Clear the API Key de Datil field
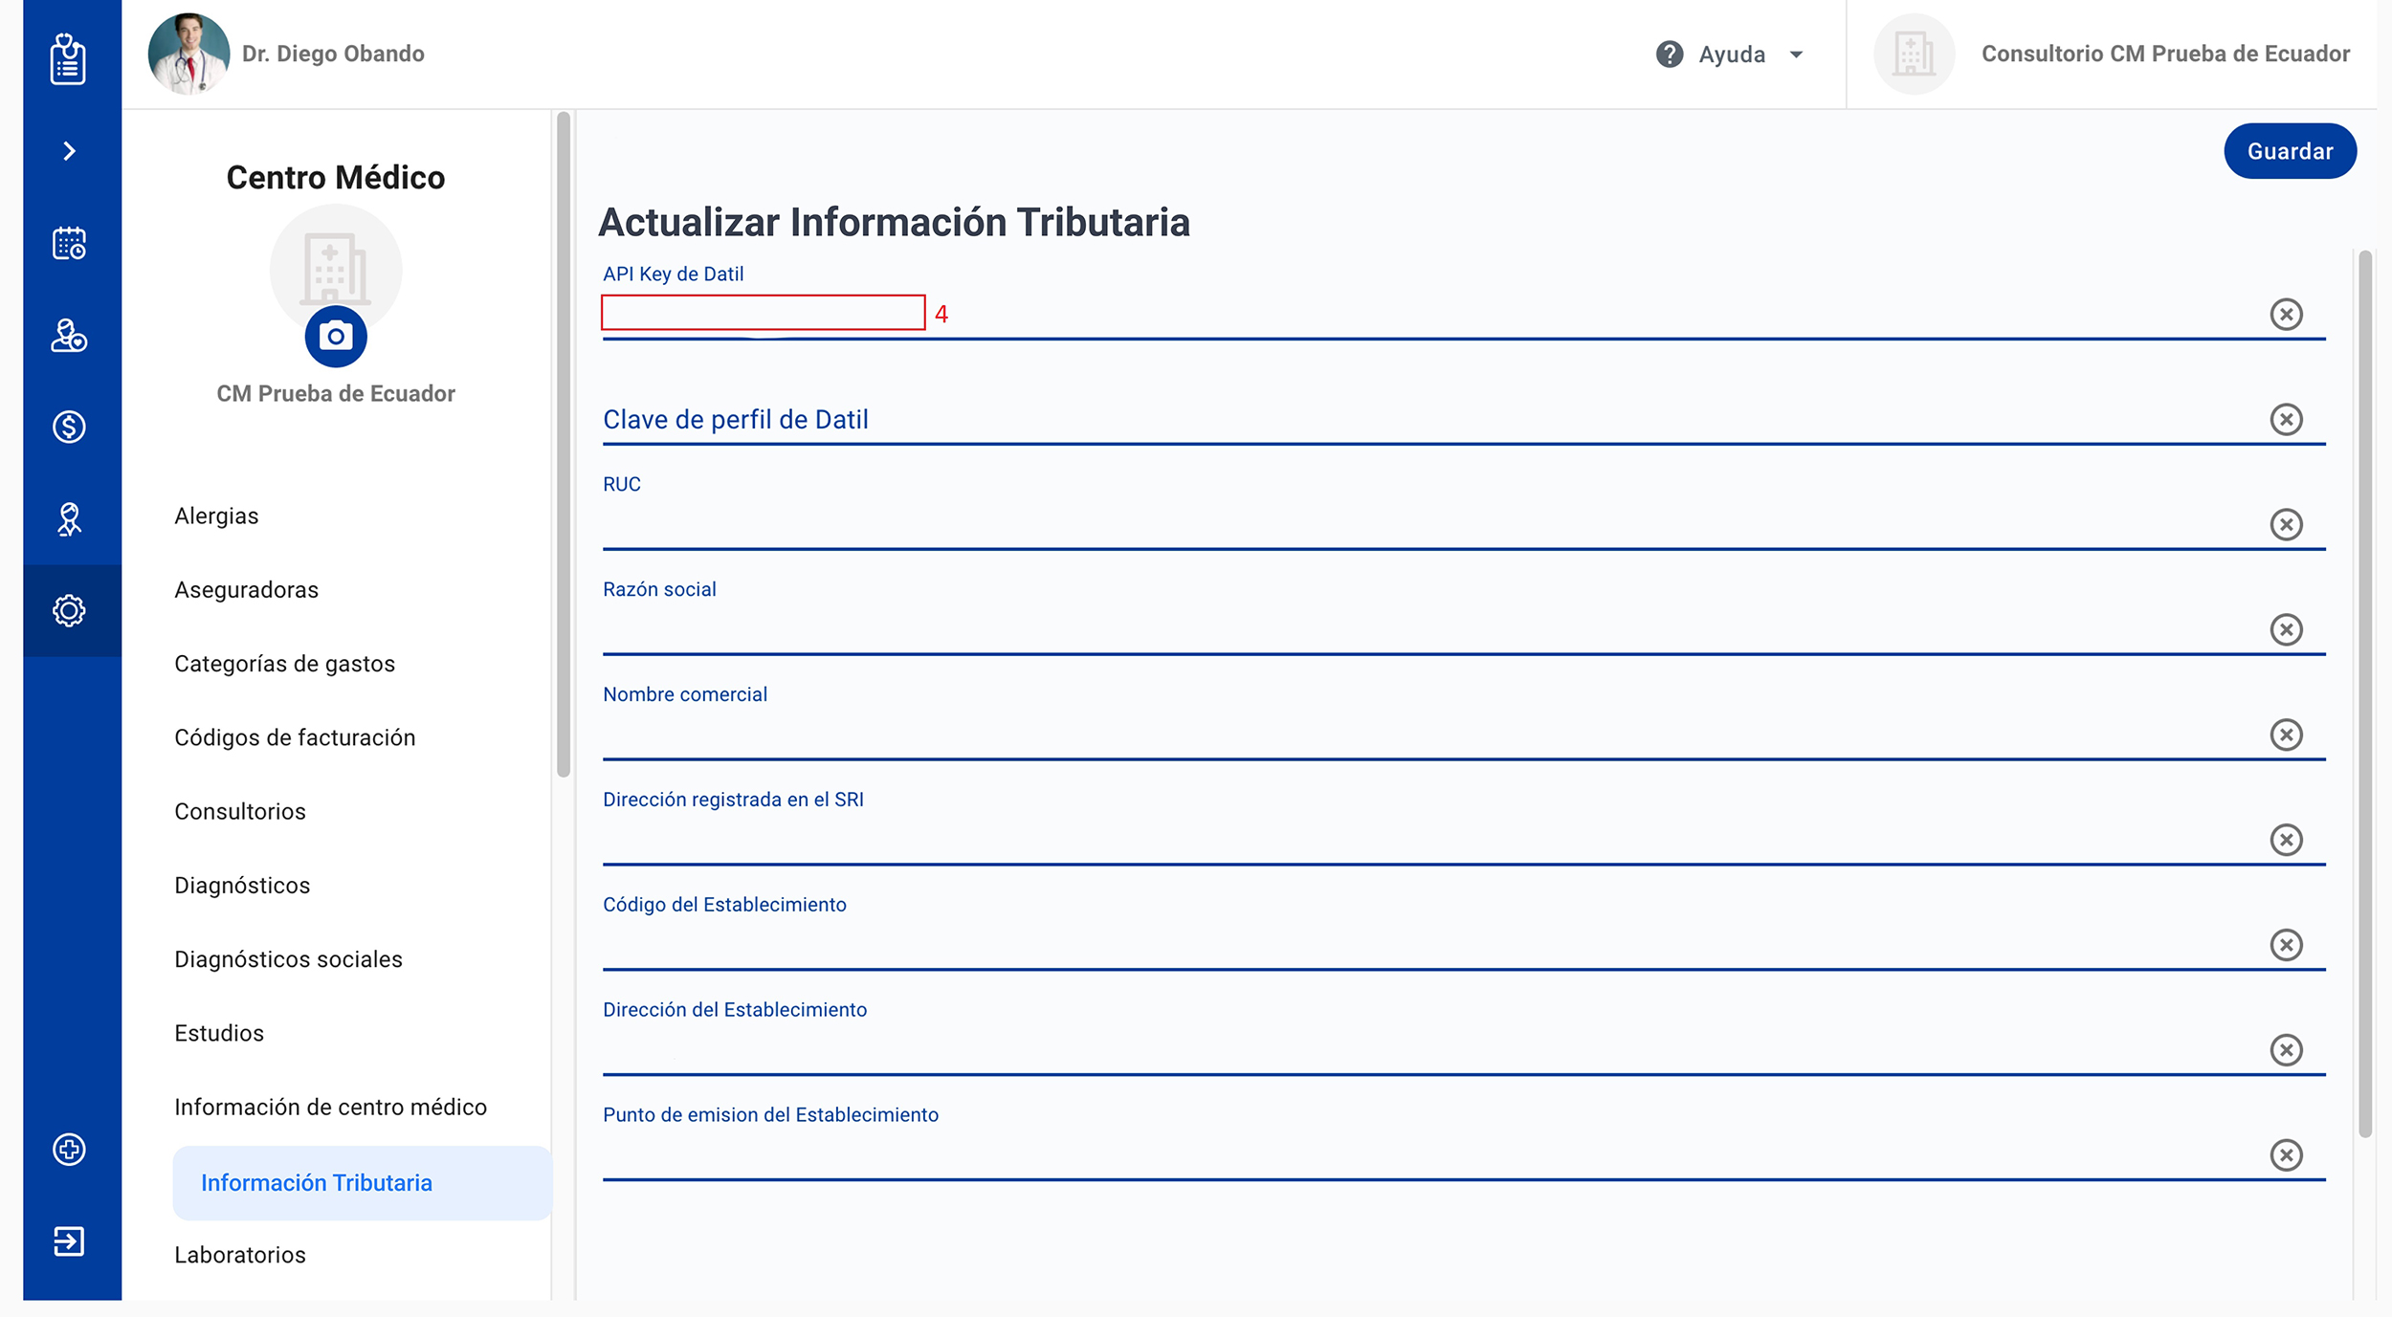 tap(2286, 314)
